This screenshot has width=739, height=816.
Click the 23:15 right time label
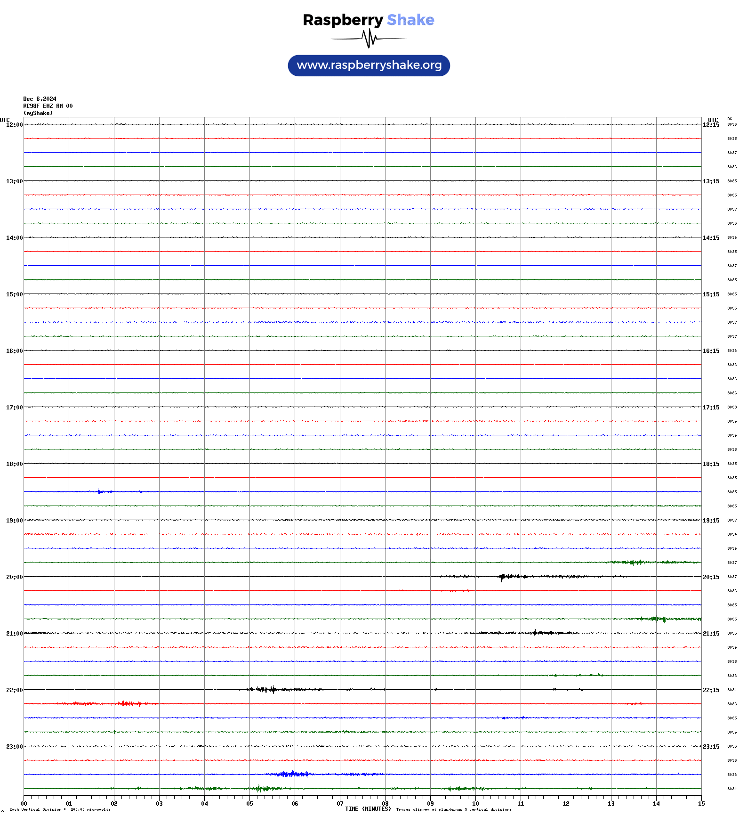click(711, 747)
